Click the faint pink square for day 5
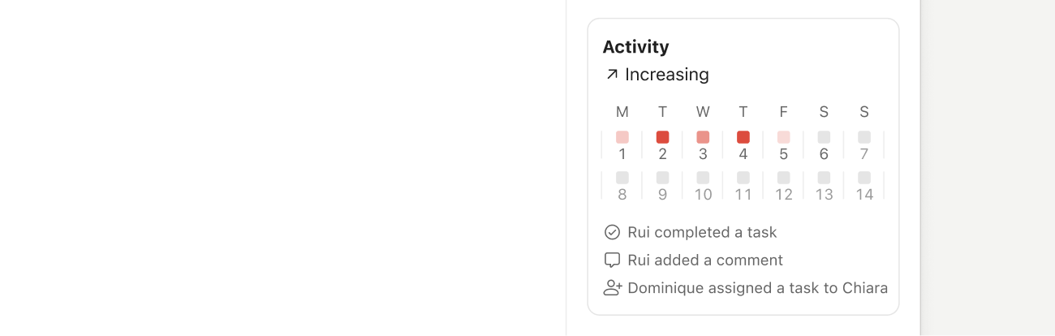 [x=783, y=137]
